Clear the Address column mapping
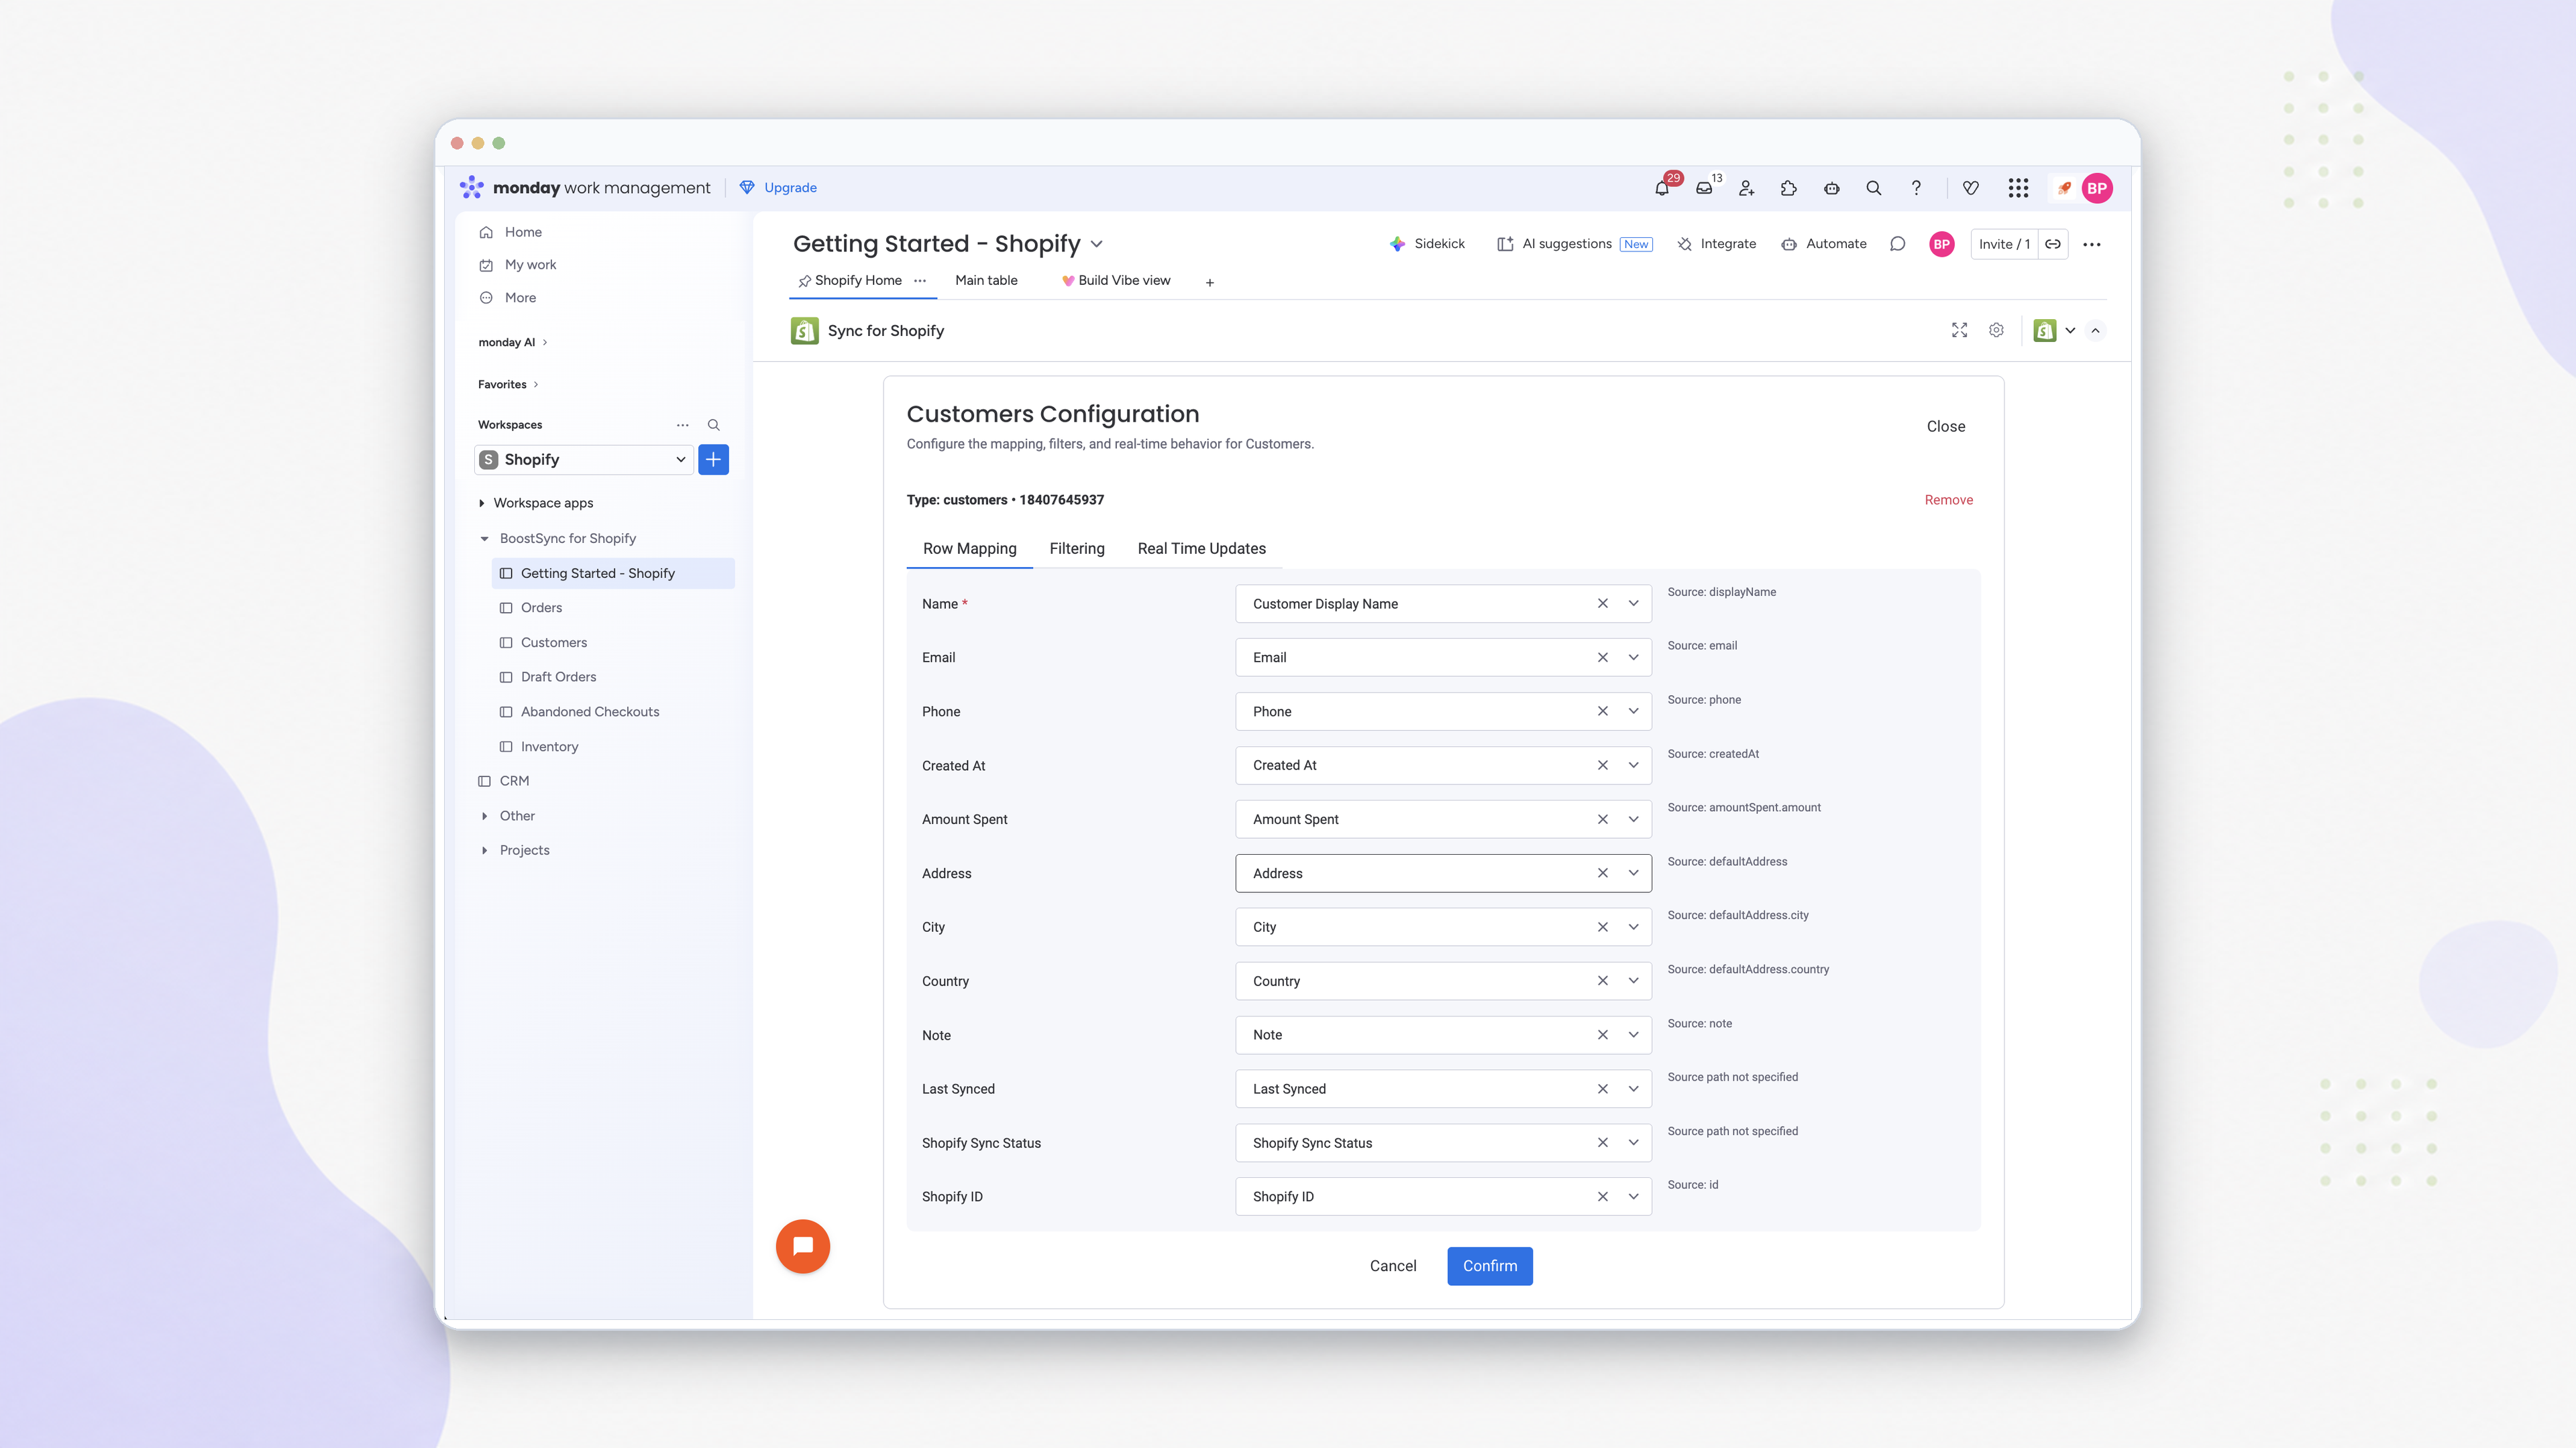The image size is (2576, 1448). [1603, 873]
